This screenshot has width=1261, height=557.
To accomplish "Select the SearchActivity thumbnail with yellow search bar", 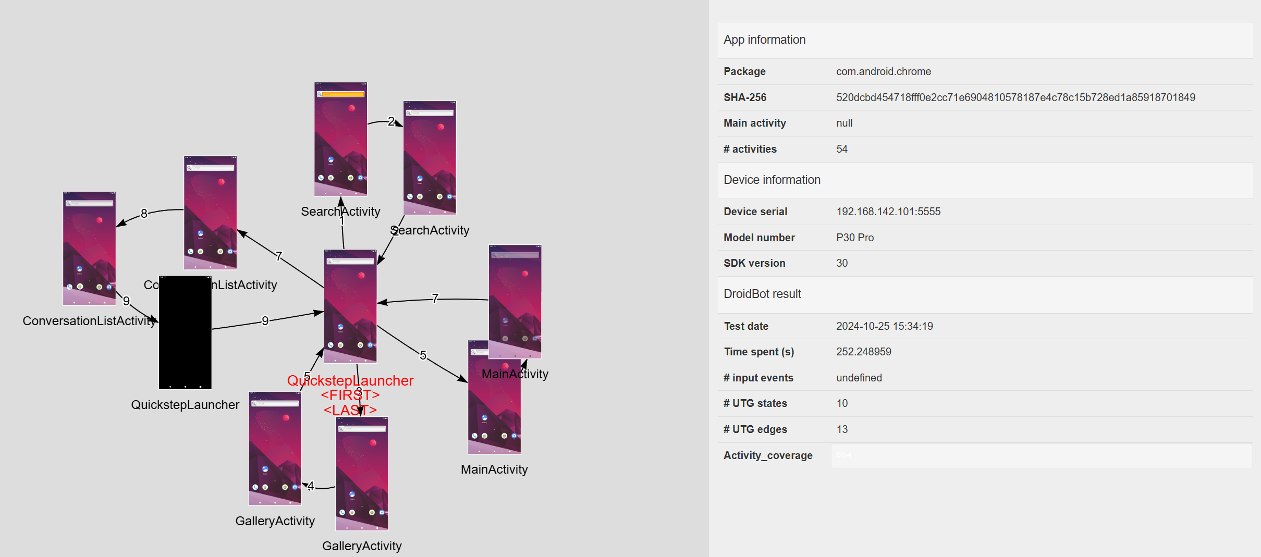I will coord(340,139).
